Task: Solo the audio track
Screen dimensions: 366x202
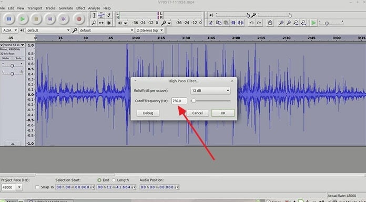Action: [18, 58]
